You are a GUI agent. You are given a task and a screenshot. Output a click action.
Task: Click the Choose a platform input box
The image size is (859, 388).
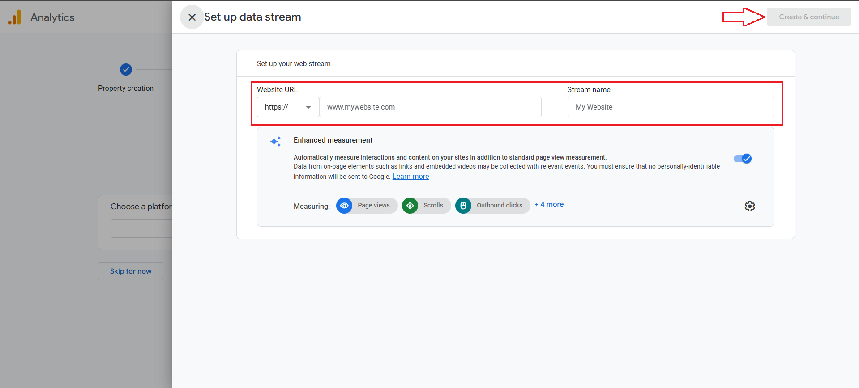141,229
